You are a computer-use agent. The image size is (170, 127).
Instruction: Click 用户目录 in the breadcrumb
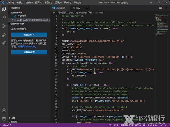coord(62,13)
